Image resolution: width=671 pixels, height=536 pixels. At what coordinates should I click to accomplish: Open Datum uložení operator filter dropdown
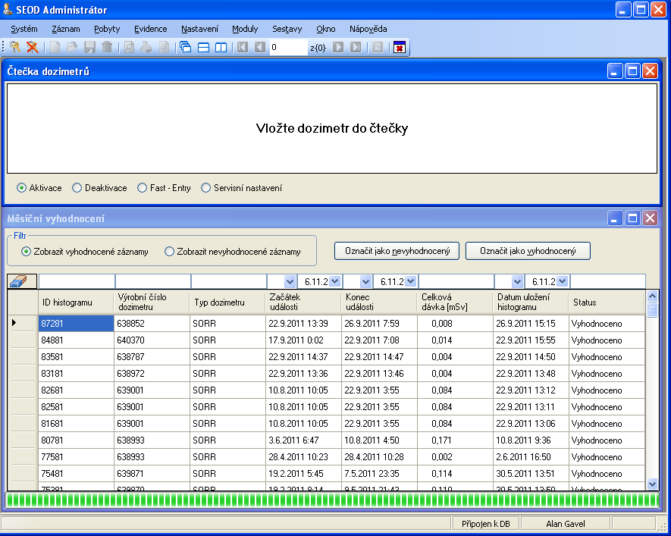(517, 281)
